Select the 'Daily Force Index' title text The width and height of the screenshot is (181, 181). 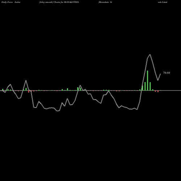(11, 2)
